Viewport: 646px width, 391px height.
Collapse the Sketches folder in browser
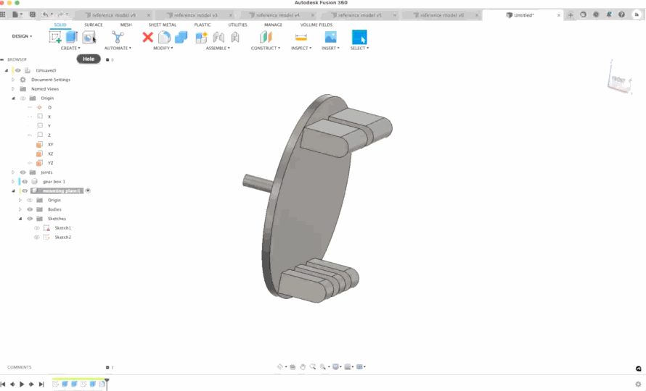point(20,219)
